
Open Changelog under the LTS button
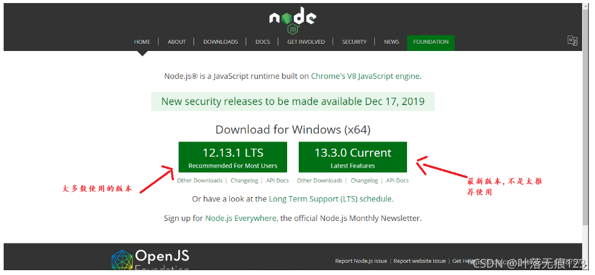tap(244, 181)
